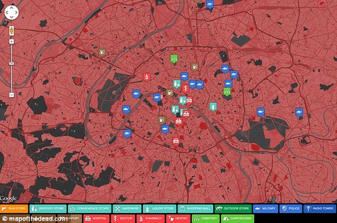Click the military marker at the far right edge
The height and width of the screenshot is (223, 337).
pos(299,112)
